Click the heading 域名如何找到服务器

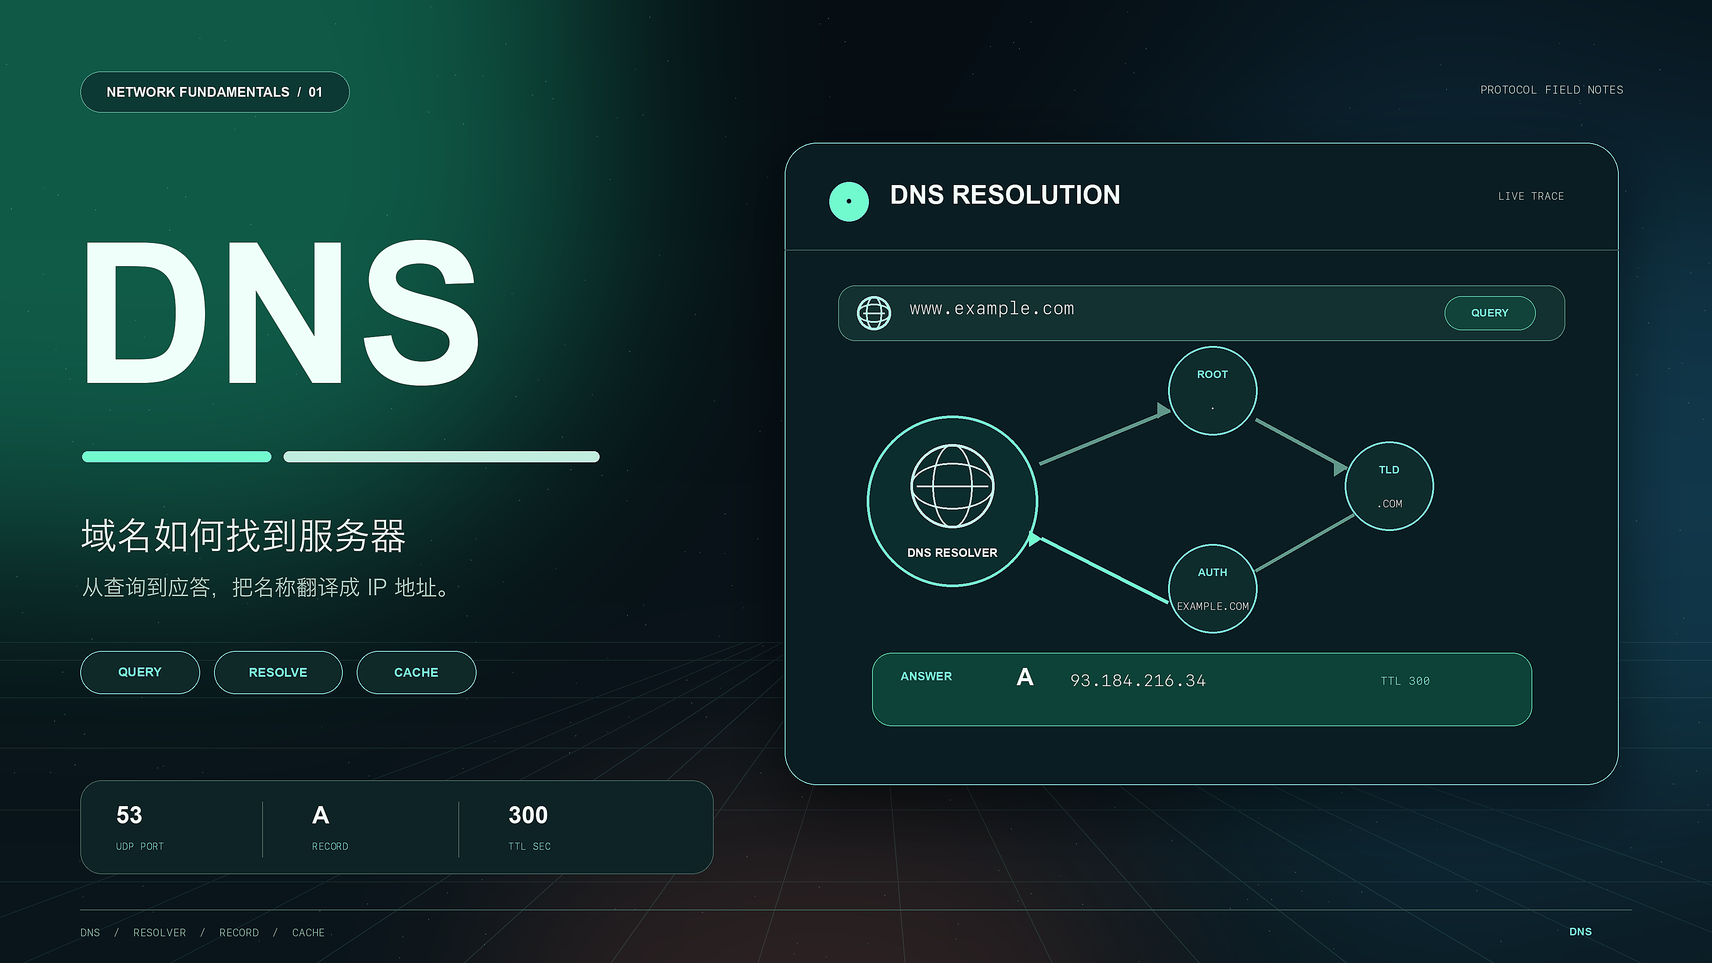pos(243,535)
